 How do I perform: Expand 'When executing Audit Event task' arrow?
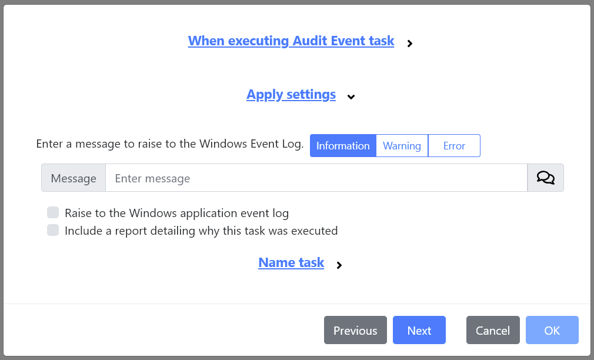pyautogui.click(x=409, y=43)
